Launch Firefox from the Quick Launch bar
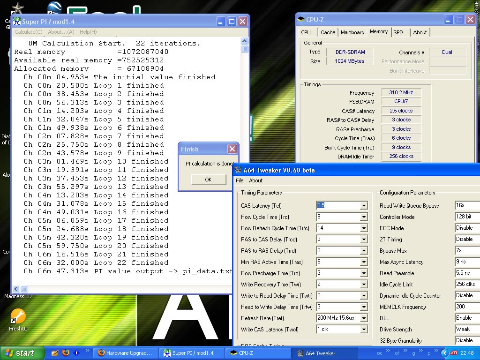This screenshot has width=480, height=360. [66, 353]
